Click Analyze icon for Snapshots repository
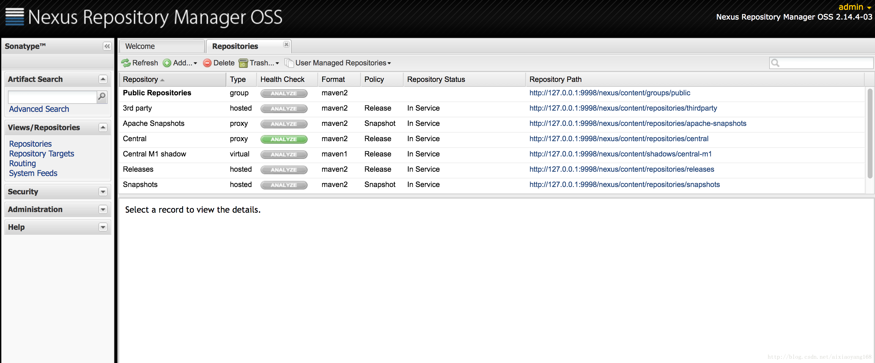Screen dimensions: 875x363 (283, 185)
